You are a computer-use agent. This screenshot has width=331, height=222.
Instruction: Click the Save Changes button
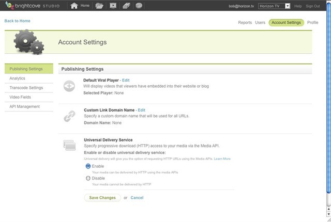pos(102,198)
